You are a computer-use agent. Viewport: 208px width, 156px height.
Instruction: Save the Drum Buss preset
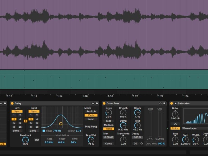[164, 103]
